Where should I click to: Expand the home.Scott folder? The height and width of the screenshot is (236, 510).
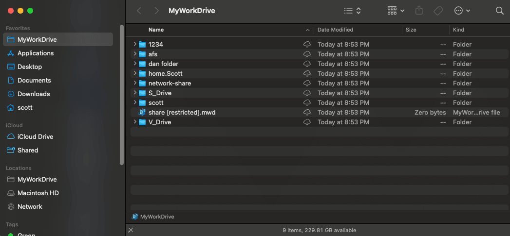point(135,73)
